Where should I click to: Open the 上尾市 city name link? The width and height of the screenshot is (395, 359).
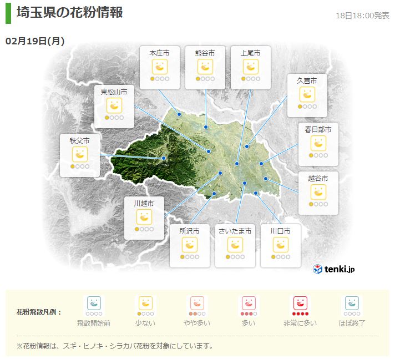(x=250, y=53)
